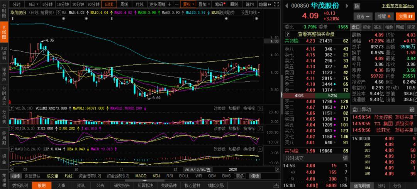
Task: Click the 模板 template button
Action: pyautogui.click(x=255, y=176)
